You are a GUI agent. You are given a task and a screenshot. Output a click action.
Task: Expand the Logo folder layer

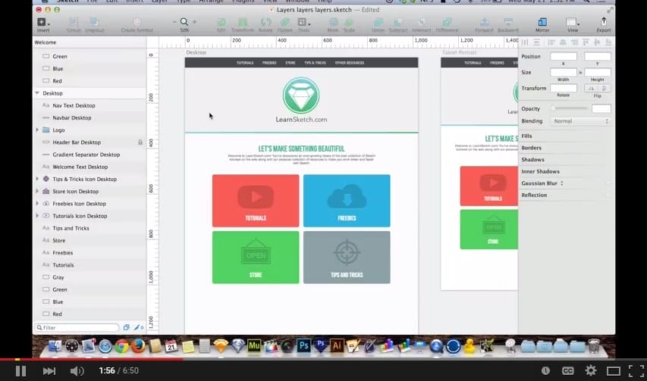[37, 130]
